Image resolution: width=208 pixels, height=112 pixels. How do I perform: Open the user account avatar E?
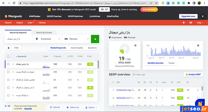pos(203,16)
